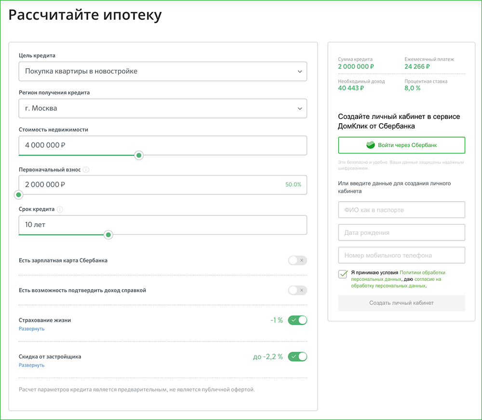Viewport: 482px width, 420px height.
Task: Focus Номер мобильного телефона field
Action: pos(402,255)
